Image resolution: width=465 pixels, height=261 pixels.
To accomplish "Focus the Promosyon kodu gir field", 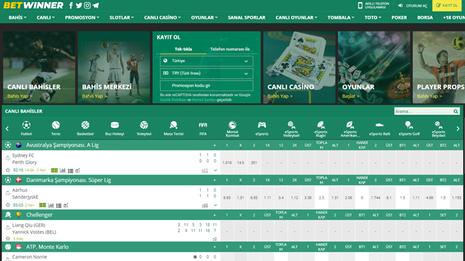I will pyautogui.click(x=206, y=86).
